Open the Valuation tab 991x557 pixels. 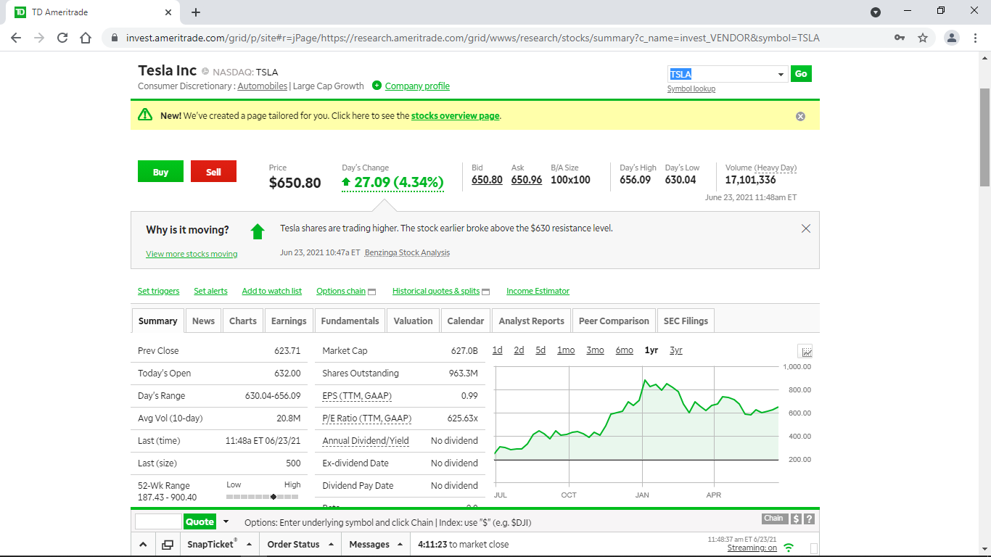click(413, 321)
